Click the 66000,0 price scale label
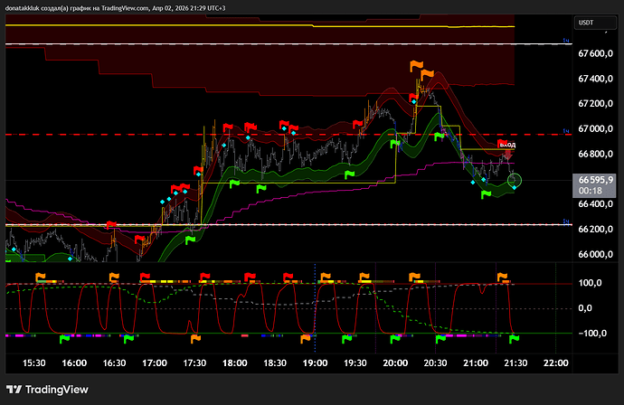 point(595,254)
